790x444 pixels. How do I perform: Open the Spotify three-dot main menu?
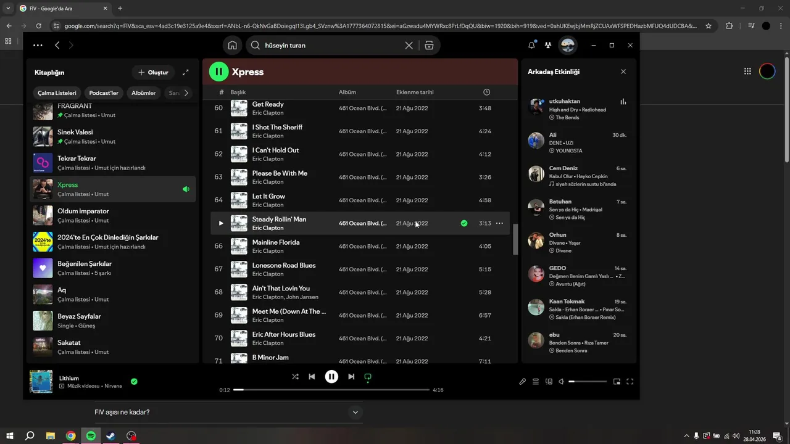pyautogui.click(x=38, y=45)
